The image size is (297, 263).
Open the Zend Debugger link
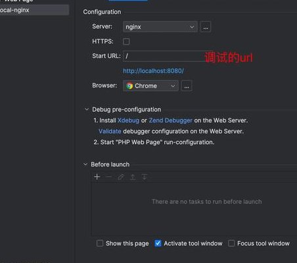(170, 120)
